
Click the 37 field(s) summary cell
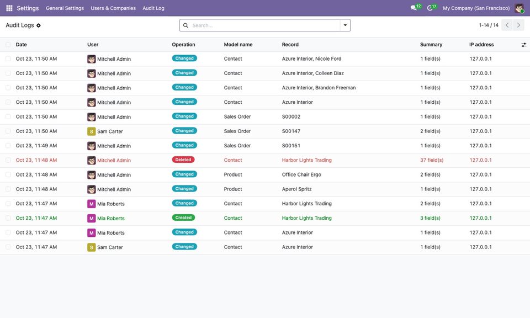coord(432,160)
